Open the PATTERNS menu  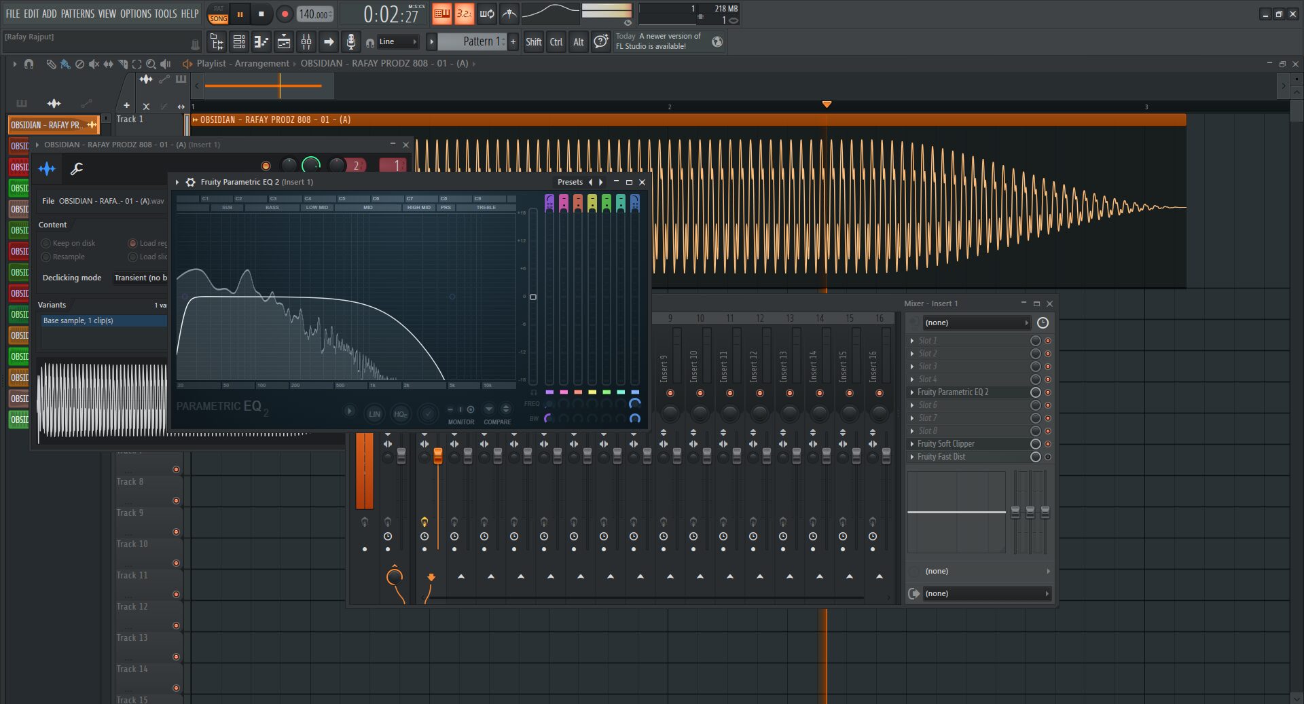tap(78, 14)
